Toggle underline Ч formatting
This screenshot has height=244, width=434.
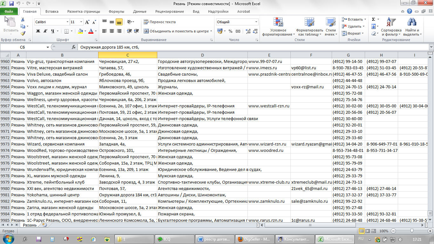point(52,31)
